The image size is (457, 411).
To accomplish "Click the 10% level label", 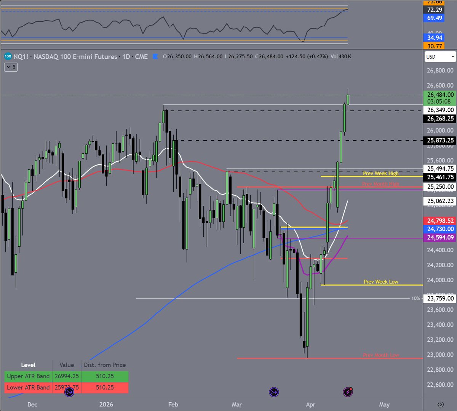I will point(415,299).
